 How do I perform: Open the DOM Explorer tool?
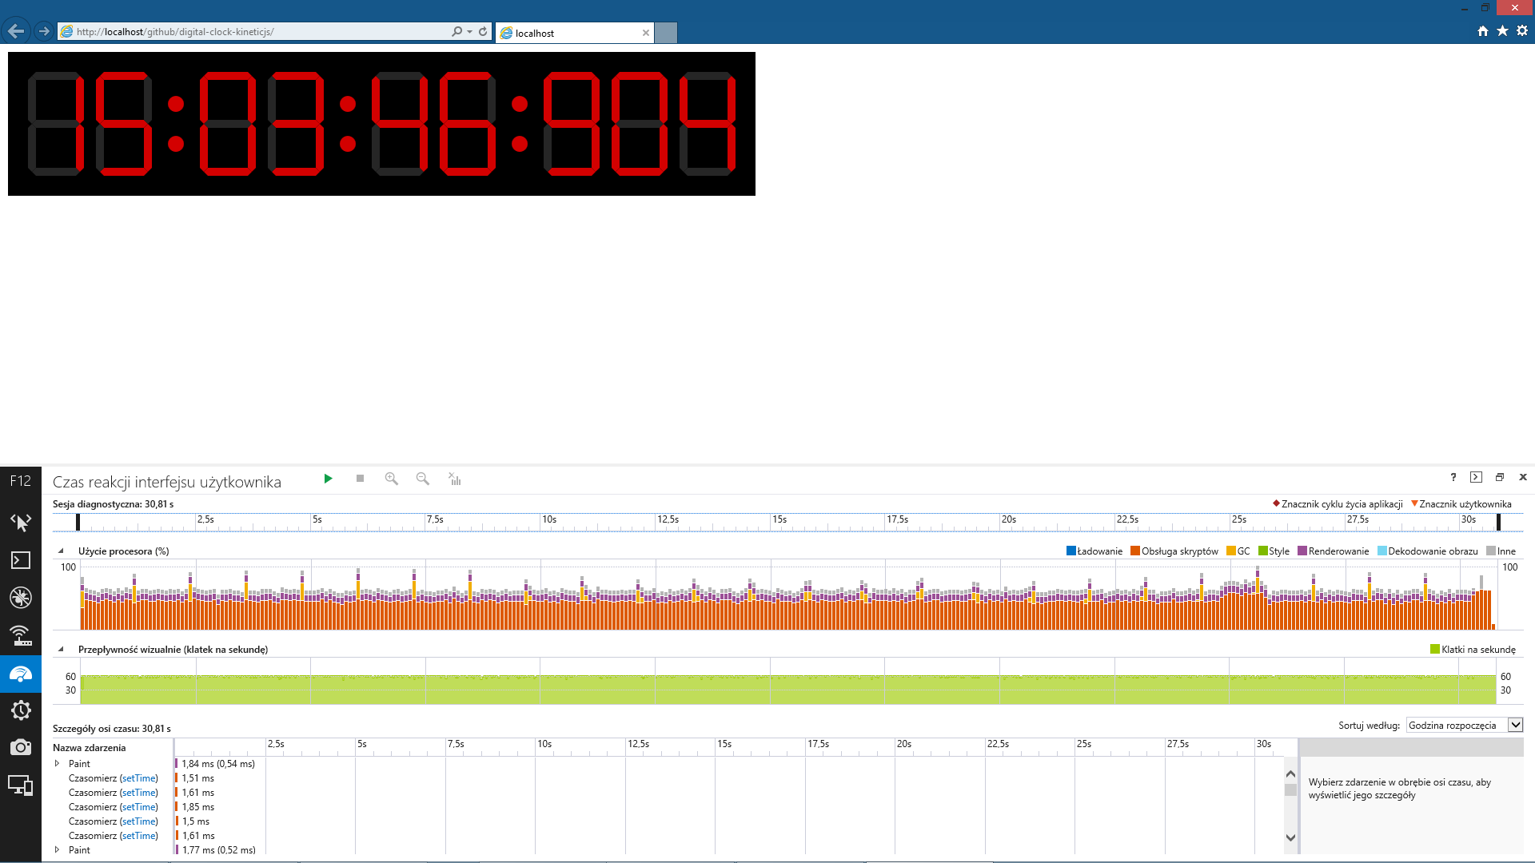[21, 523]
